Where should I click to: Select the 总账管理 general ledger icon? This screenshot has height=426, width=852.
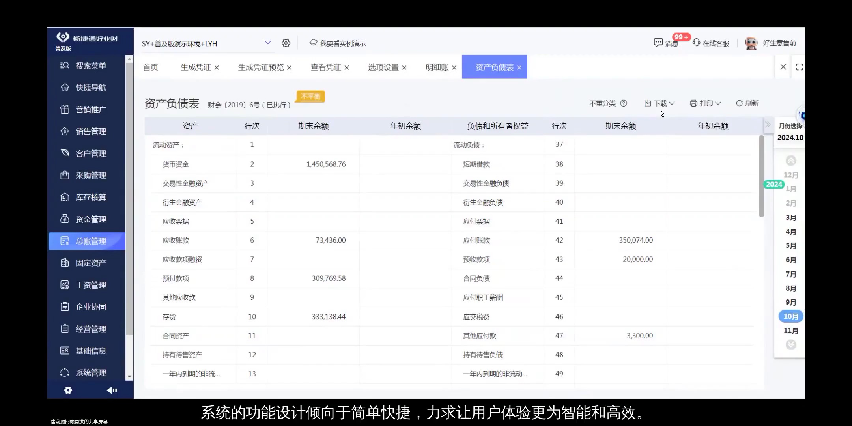[x=65, y=241]
